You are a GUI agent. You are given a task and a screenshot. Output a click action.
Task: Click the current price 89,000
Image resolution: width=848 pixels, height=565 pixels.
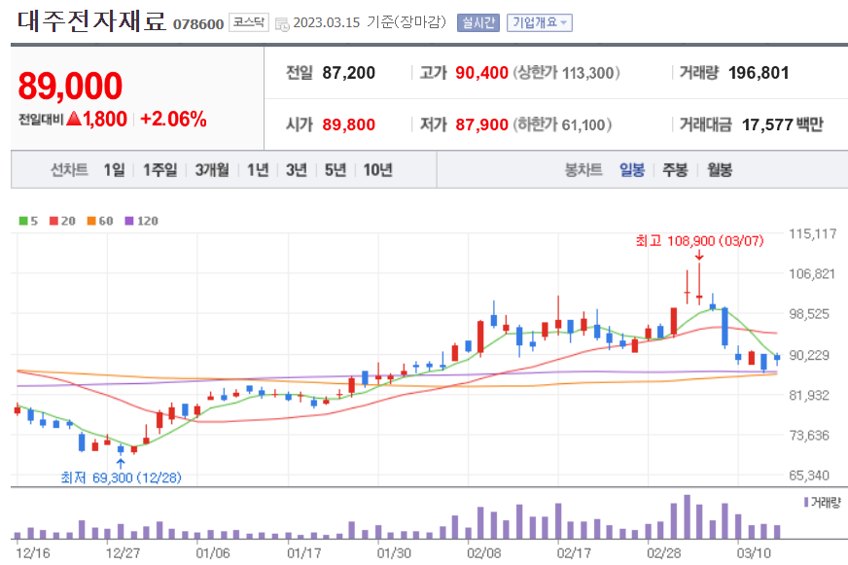tap(70, 86)
